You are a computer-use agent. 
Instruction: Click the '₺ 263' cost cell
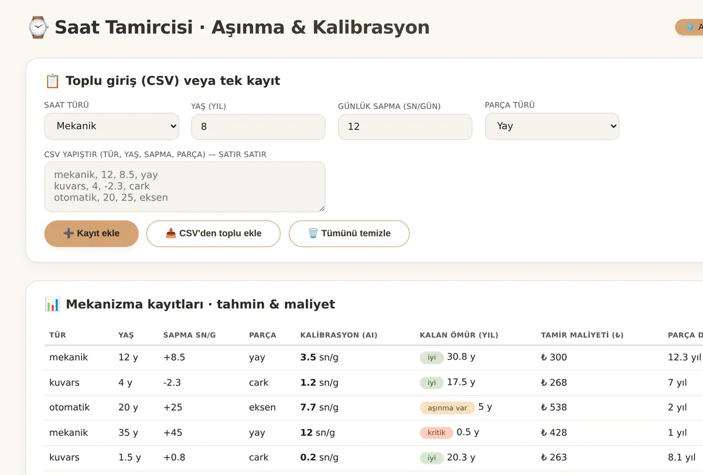click(554, 458)
